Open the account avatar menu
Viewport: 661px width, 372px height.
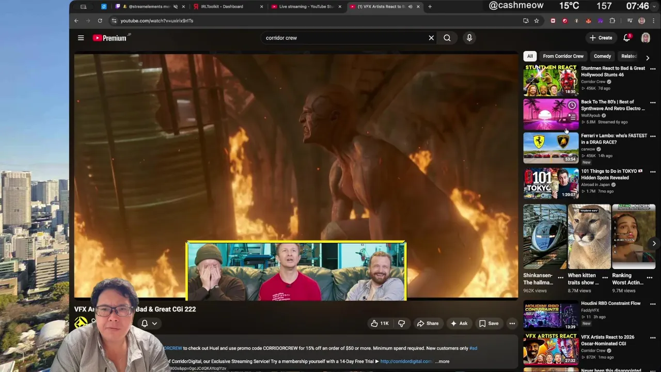click(646, 38)
